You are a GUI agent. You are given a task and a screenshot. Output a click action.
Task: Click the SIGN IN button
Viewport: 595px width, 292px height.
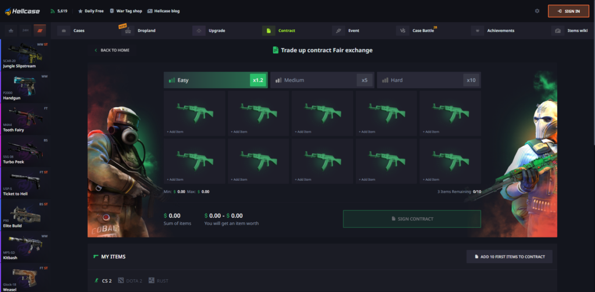(x=568, y=11)
